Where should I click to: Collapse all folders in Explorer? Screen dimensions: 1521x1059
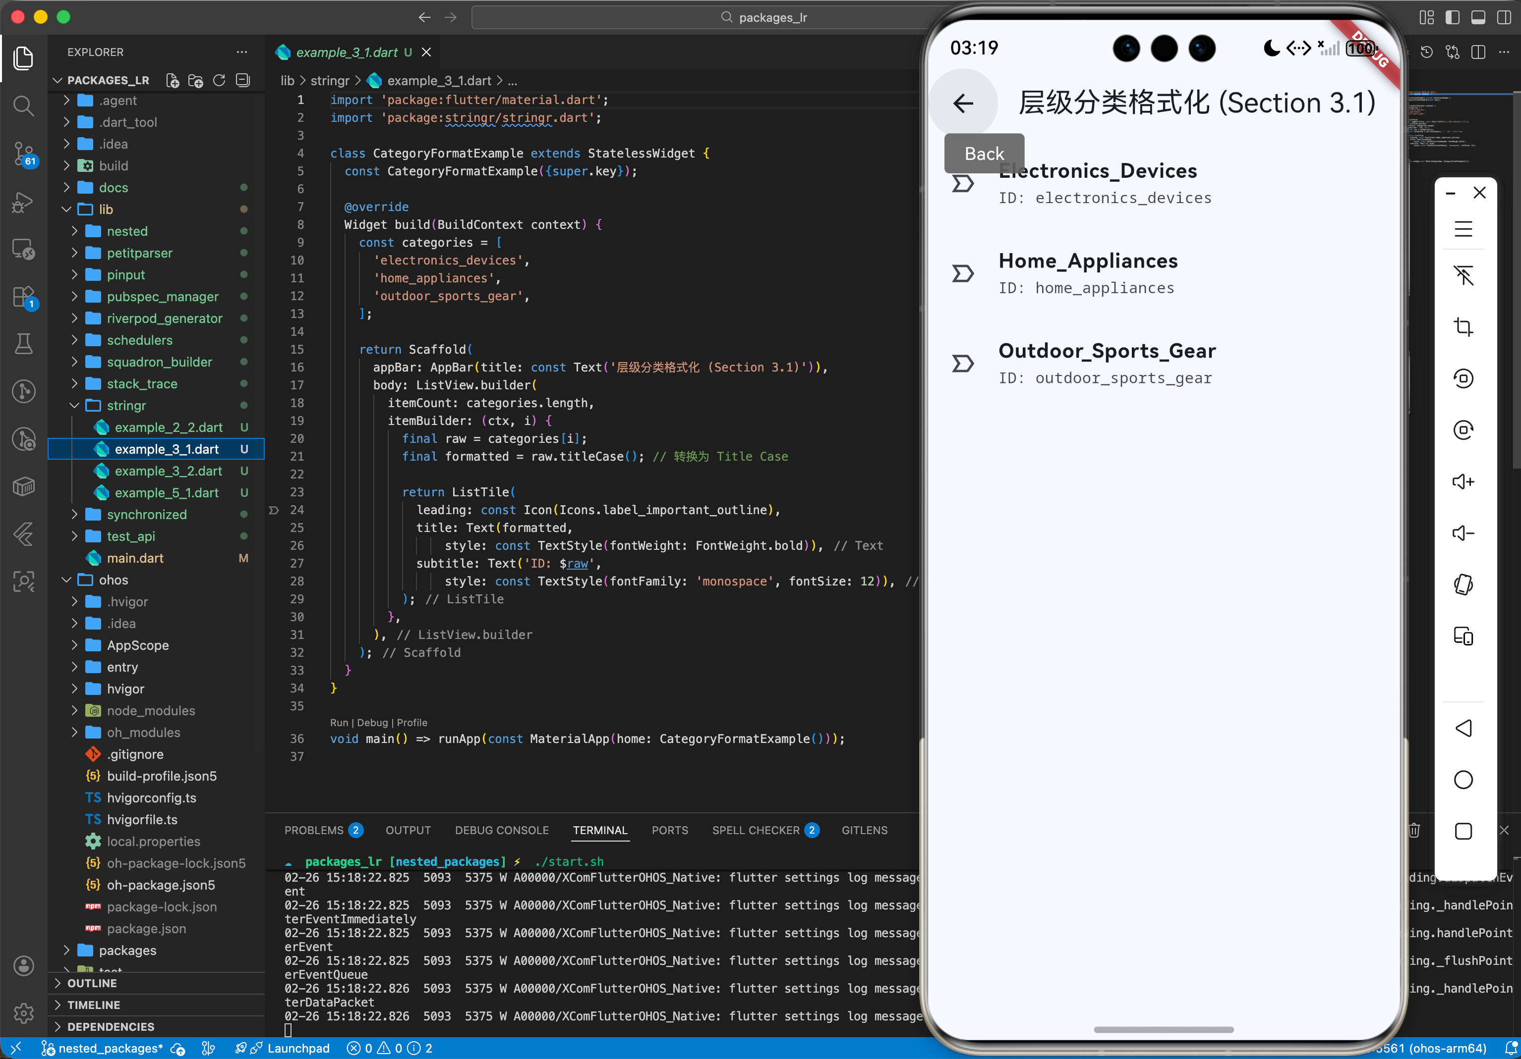pos(243,80)
